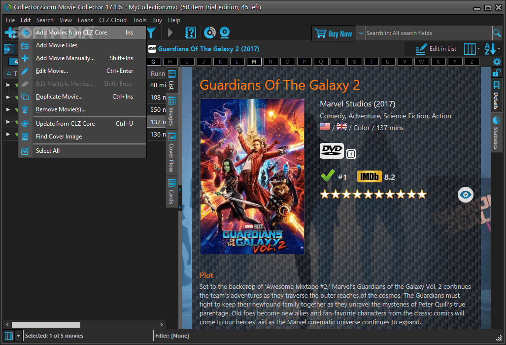Click the Add Movies plus icon in toolbar
The image size is (506, 345).
tap(11, 32)
